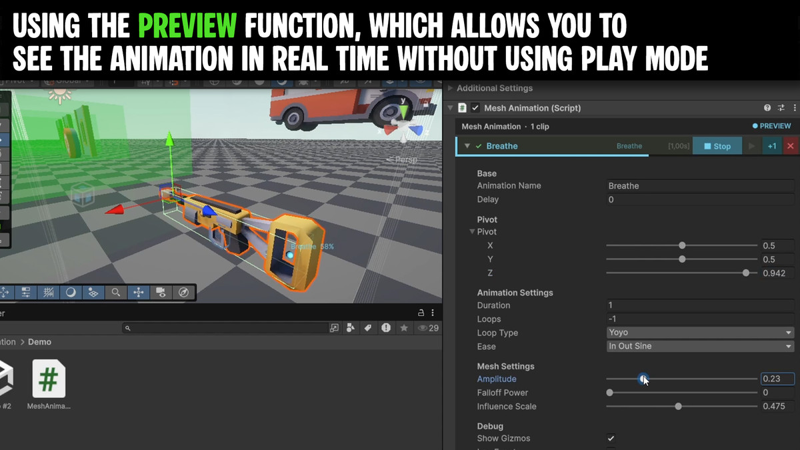The image size is (800, 450).
Task: Open the Loop Type dropdown showing Yoyo
Action: point(700,333)
